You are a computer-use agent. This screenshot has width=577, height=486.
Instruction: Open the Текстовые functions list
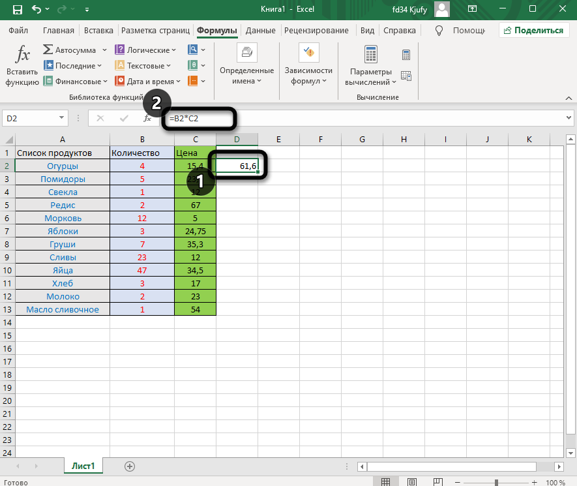(143, 66)
